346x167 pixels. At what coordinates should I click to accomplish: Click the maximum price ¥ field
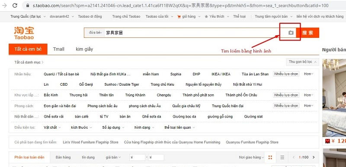point(156,158)
